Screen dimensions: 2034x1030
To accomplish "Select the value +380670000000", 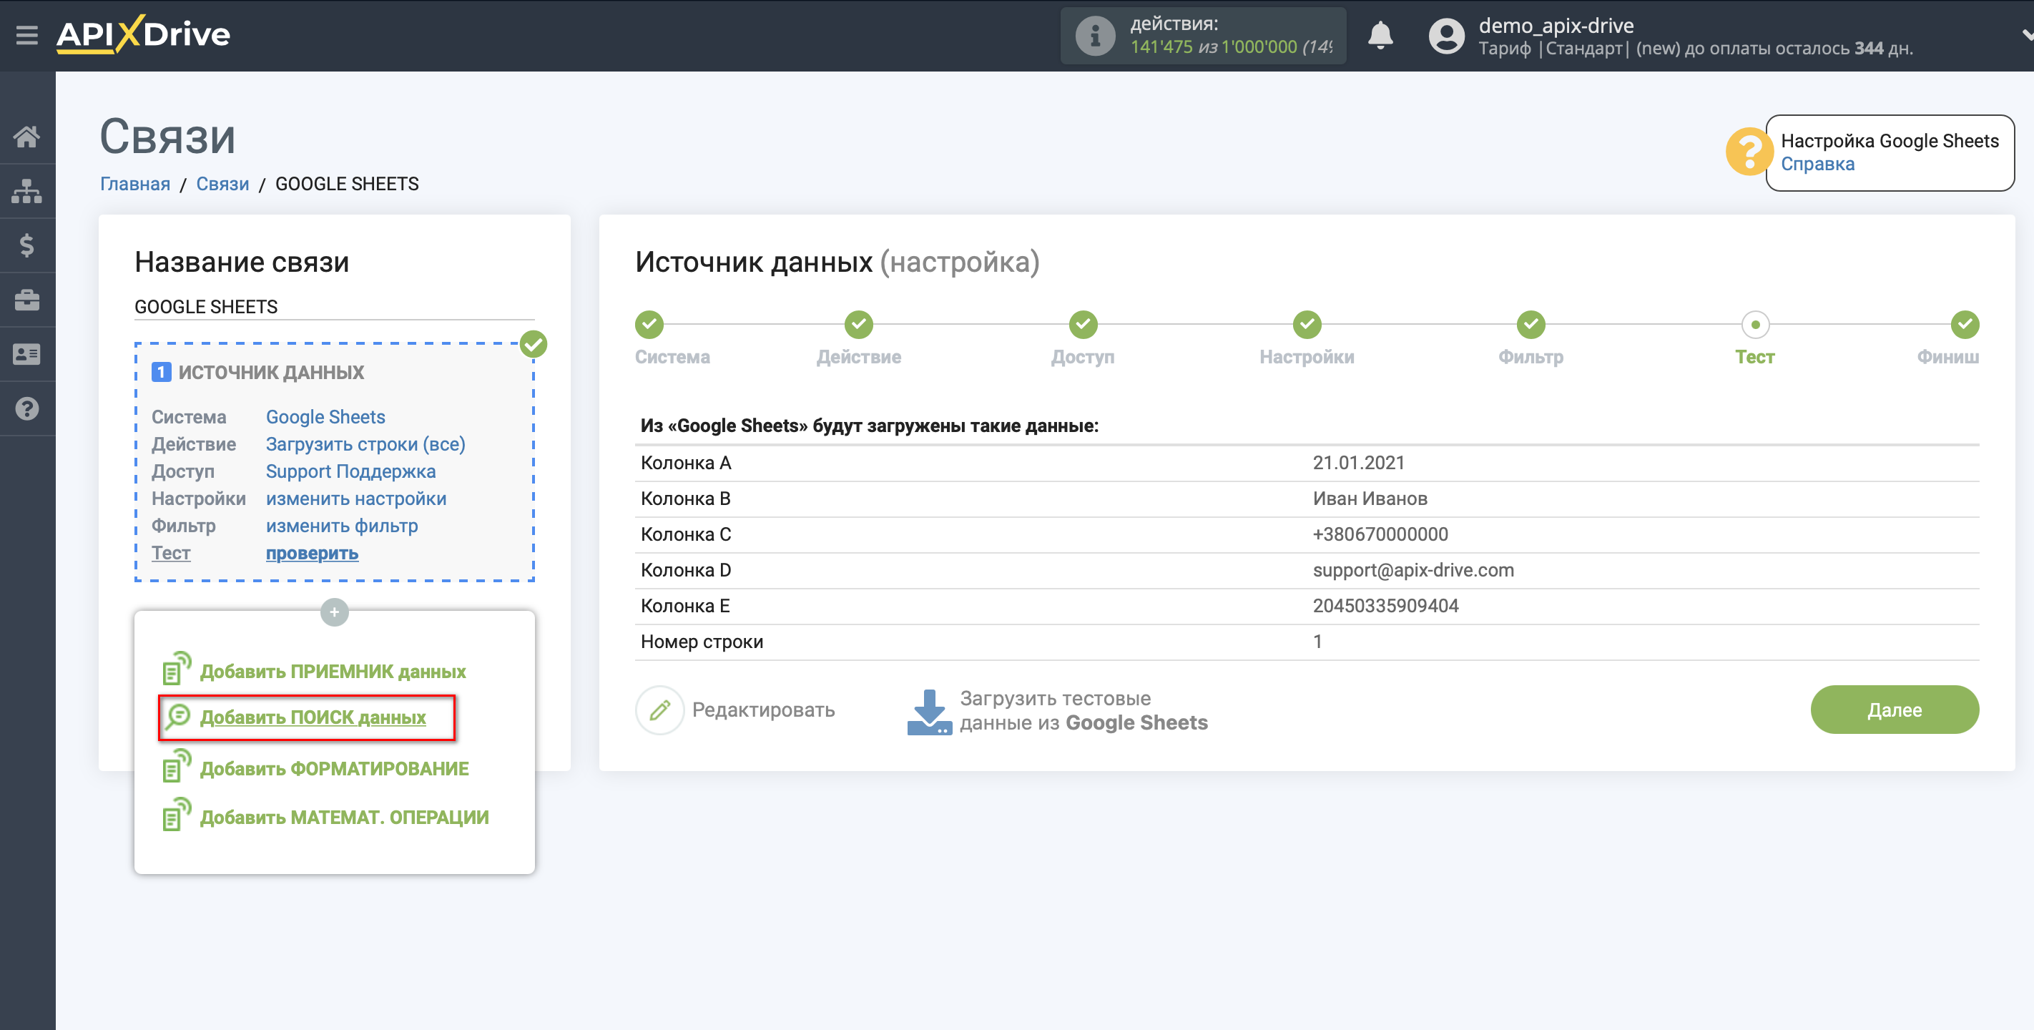I will pyautogui.click(x=1380, y=535).
